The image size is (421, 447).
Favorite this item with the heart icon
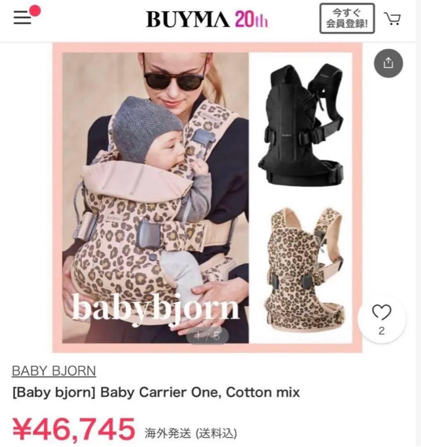[382, 312]
